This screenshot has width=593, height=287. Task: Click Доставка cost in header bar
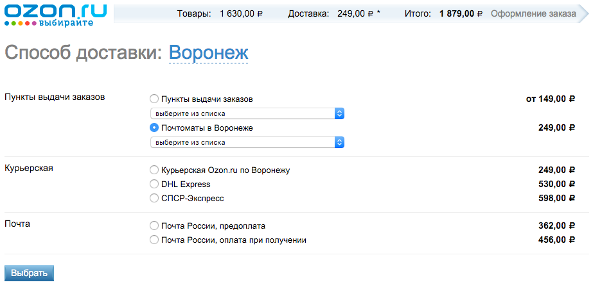pos(334,14)
